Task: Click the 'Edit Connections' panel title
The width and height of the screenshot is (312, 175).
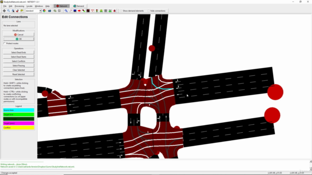Action: (15, 17)
